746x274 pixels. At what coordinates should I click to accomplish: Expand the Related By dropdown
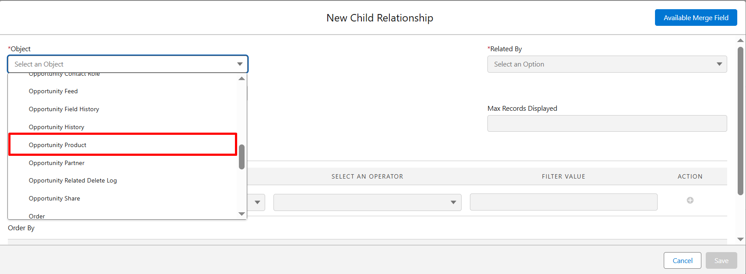pos(607,64)
